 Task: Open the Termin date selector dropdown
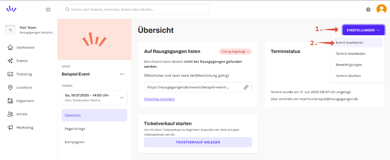94,98
